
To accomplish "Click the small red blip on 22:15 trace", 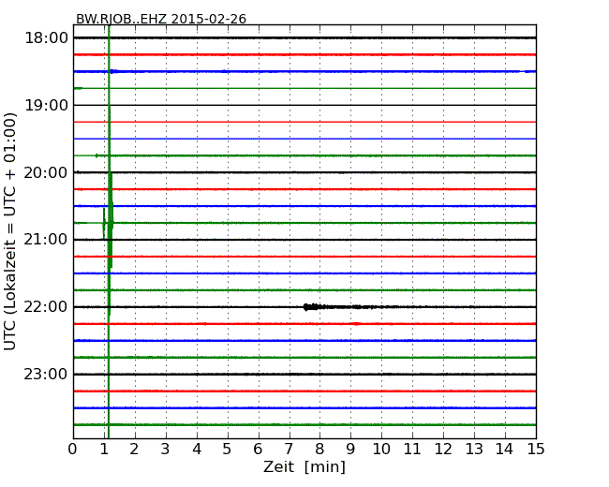I will (x=357, y=323).
